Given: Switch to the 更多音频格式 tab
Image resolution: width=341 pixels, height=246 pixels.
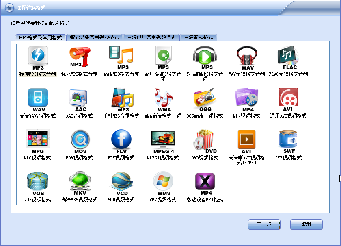Looking at the screenshot, I should coord(198,37).
